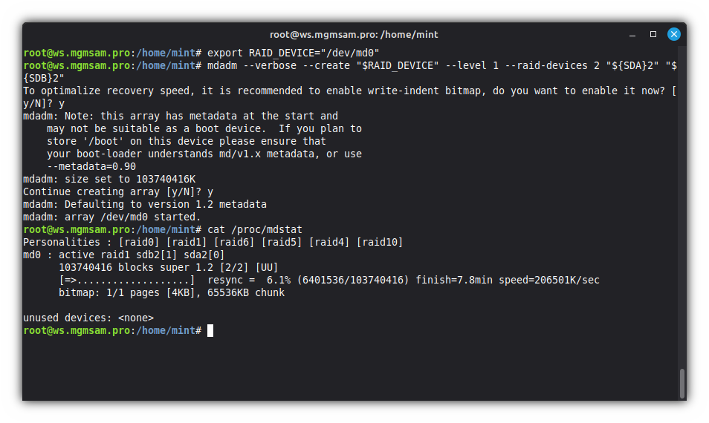The image size is (709, 423).
Task: Click the window title text
Action: 354,34
